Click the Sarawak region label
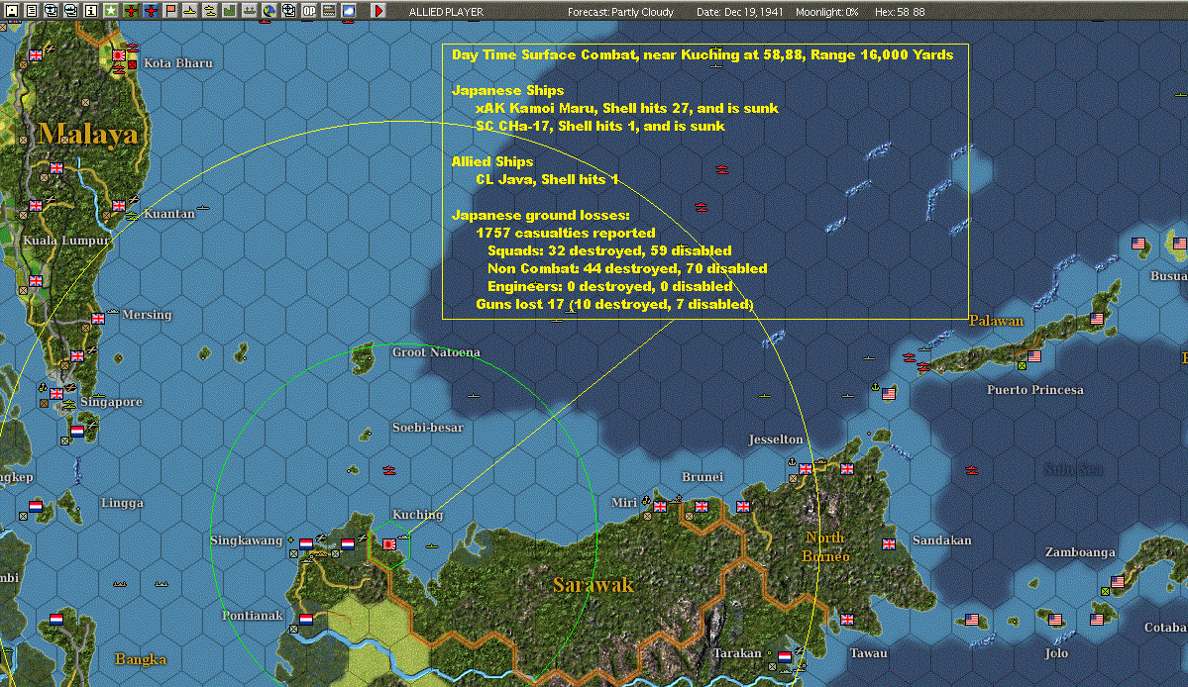The image size is (1188, 687). click(x=594, y=585)
